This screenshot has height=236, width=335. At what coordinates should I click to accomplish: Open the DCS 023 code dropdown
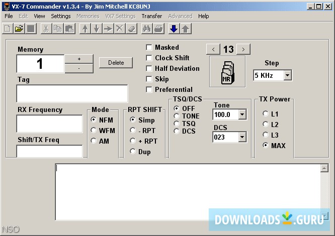coord(242,137)
